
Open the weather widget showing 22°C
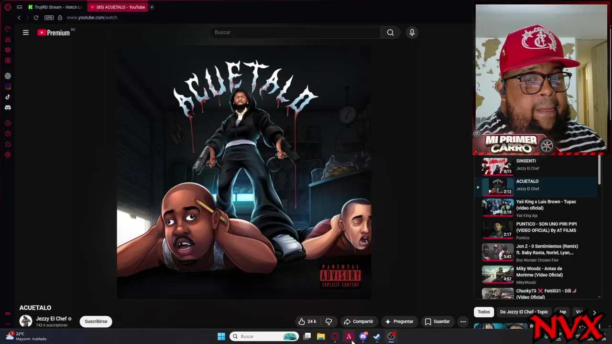[26, 336]
